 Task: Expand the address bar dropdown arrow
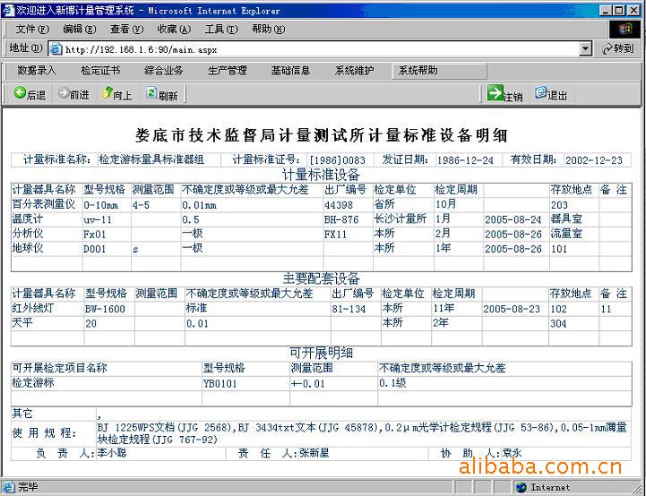coord(586,49)
